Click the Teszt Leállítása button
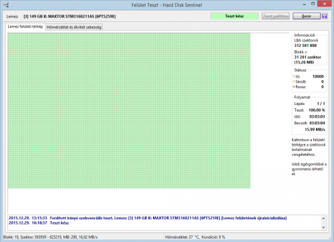The height and width of the screenshot is (242, 334). [x=276, y=16]
